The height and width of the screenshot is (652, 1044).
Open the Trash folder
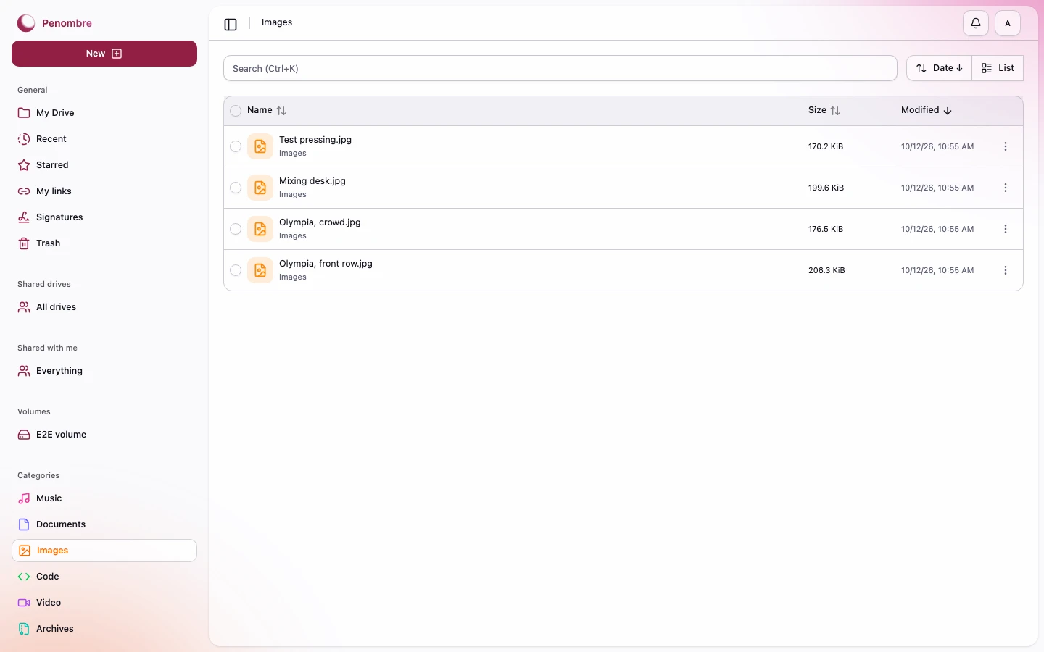104,243
